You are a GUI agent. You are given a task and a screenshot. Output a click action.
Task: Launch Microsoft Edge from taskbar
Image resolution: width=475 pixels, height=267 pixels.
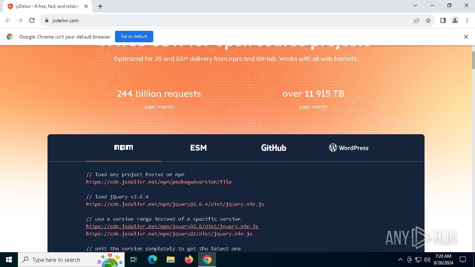(153, 260)
